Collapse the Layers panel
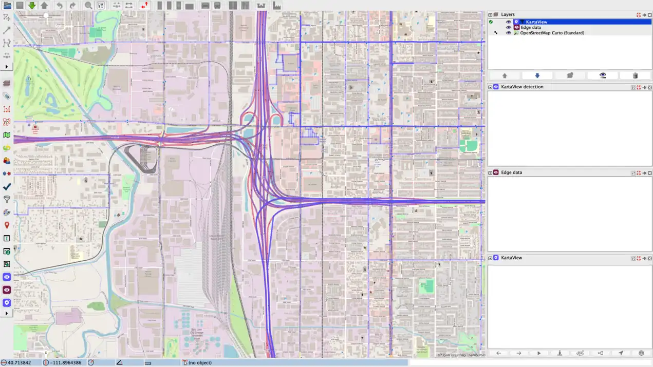The image size is (653, 367). 490,15
